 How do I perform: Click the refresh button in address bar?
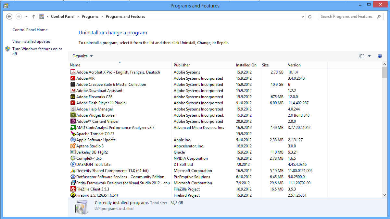310,17
